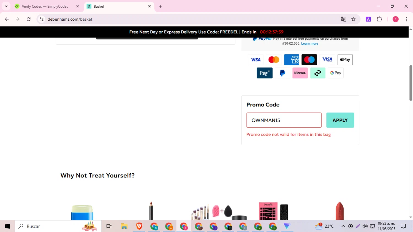
Task: Click the PayPal P logo icon
Action: (282, 73)
